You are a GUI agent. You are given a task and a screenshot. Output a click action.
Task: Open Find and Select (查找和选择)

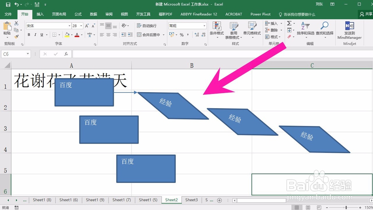click(325, 29)
